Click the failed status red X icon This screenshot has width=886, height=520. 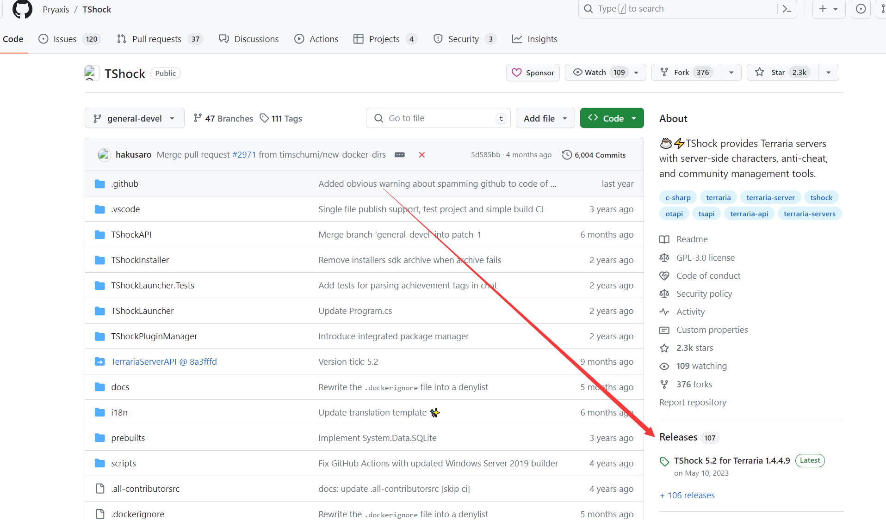[x=421, y=155]
